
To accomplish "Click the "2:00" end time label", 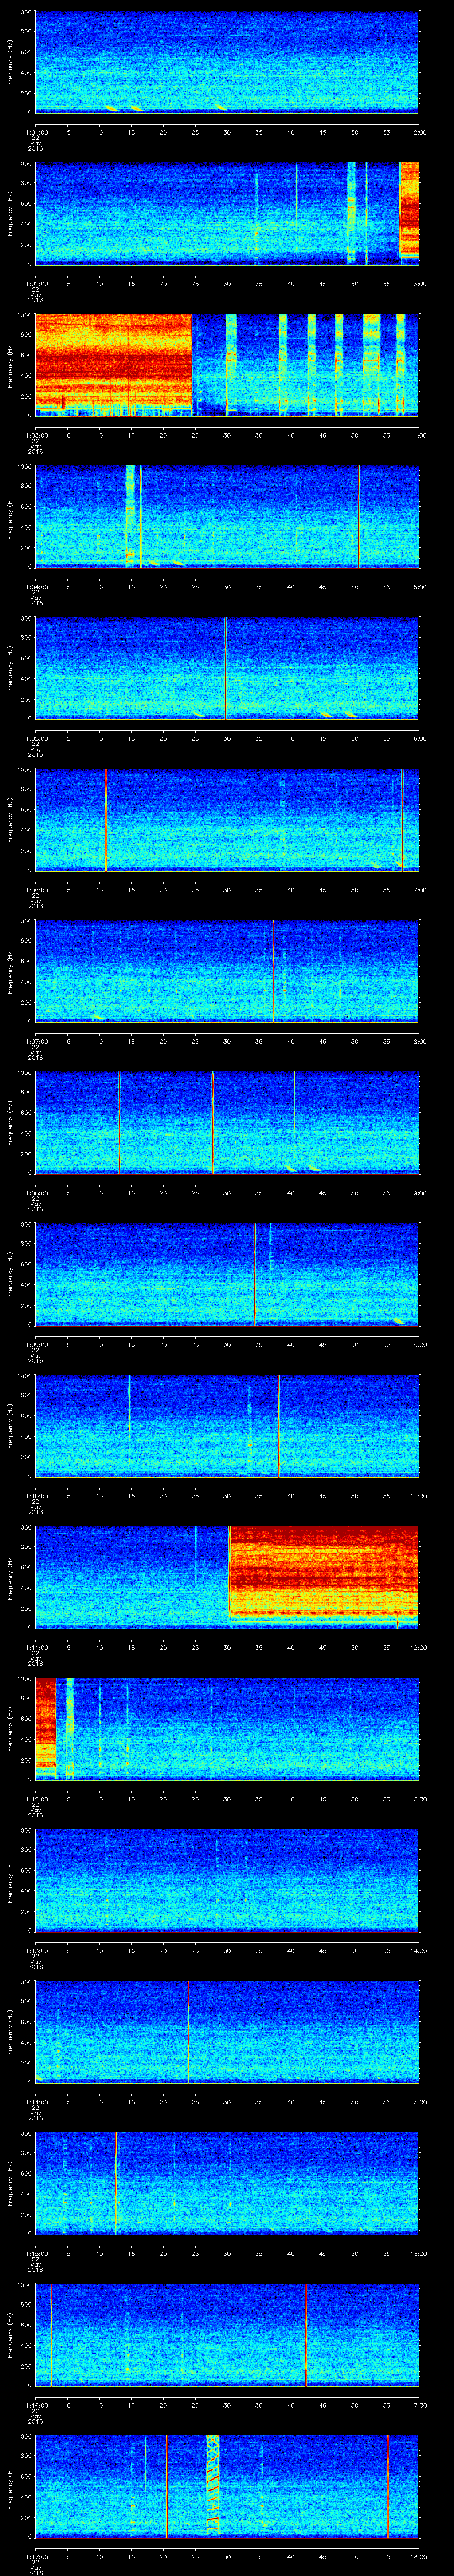I will pos(419,132).
